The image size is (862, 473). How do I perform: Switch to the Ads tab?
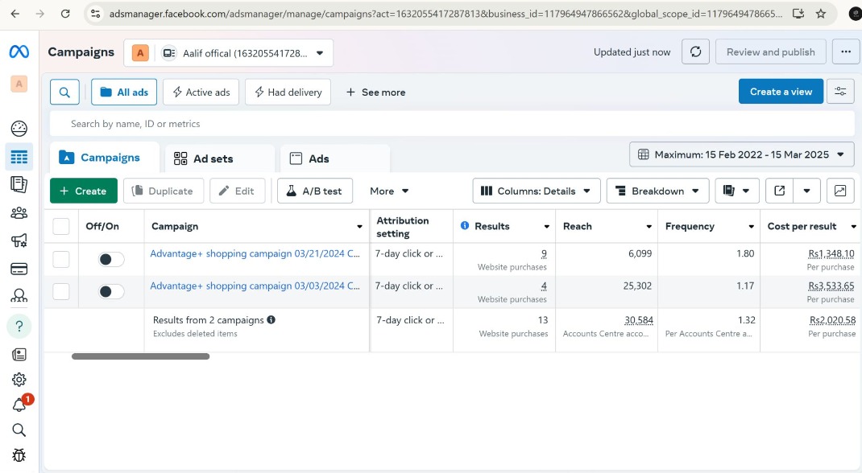318,158
